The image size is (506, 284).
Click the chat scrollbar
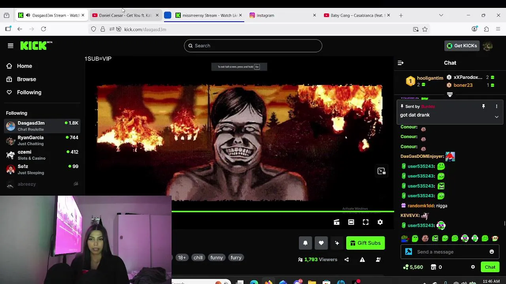[504, 224]
